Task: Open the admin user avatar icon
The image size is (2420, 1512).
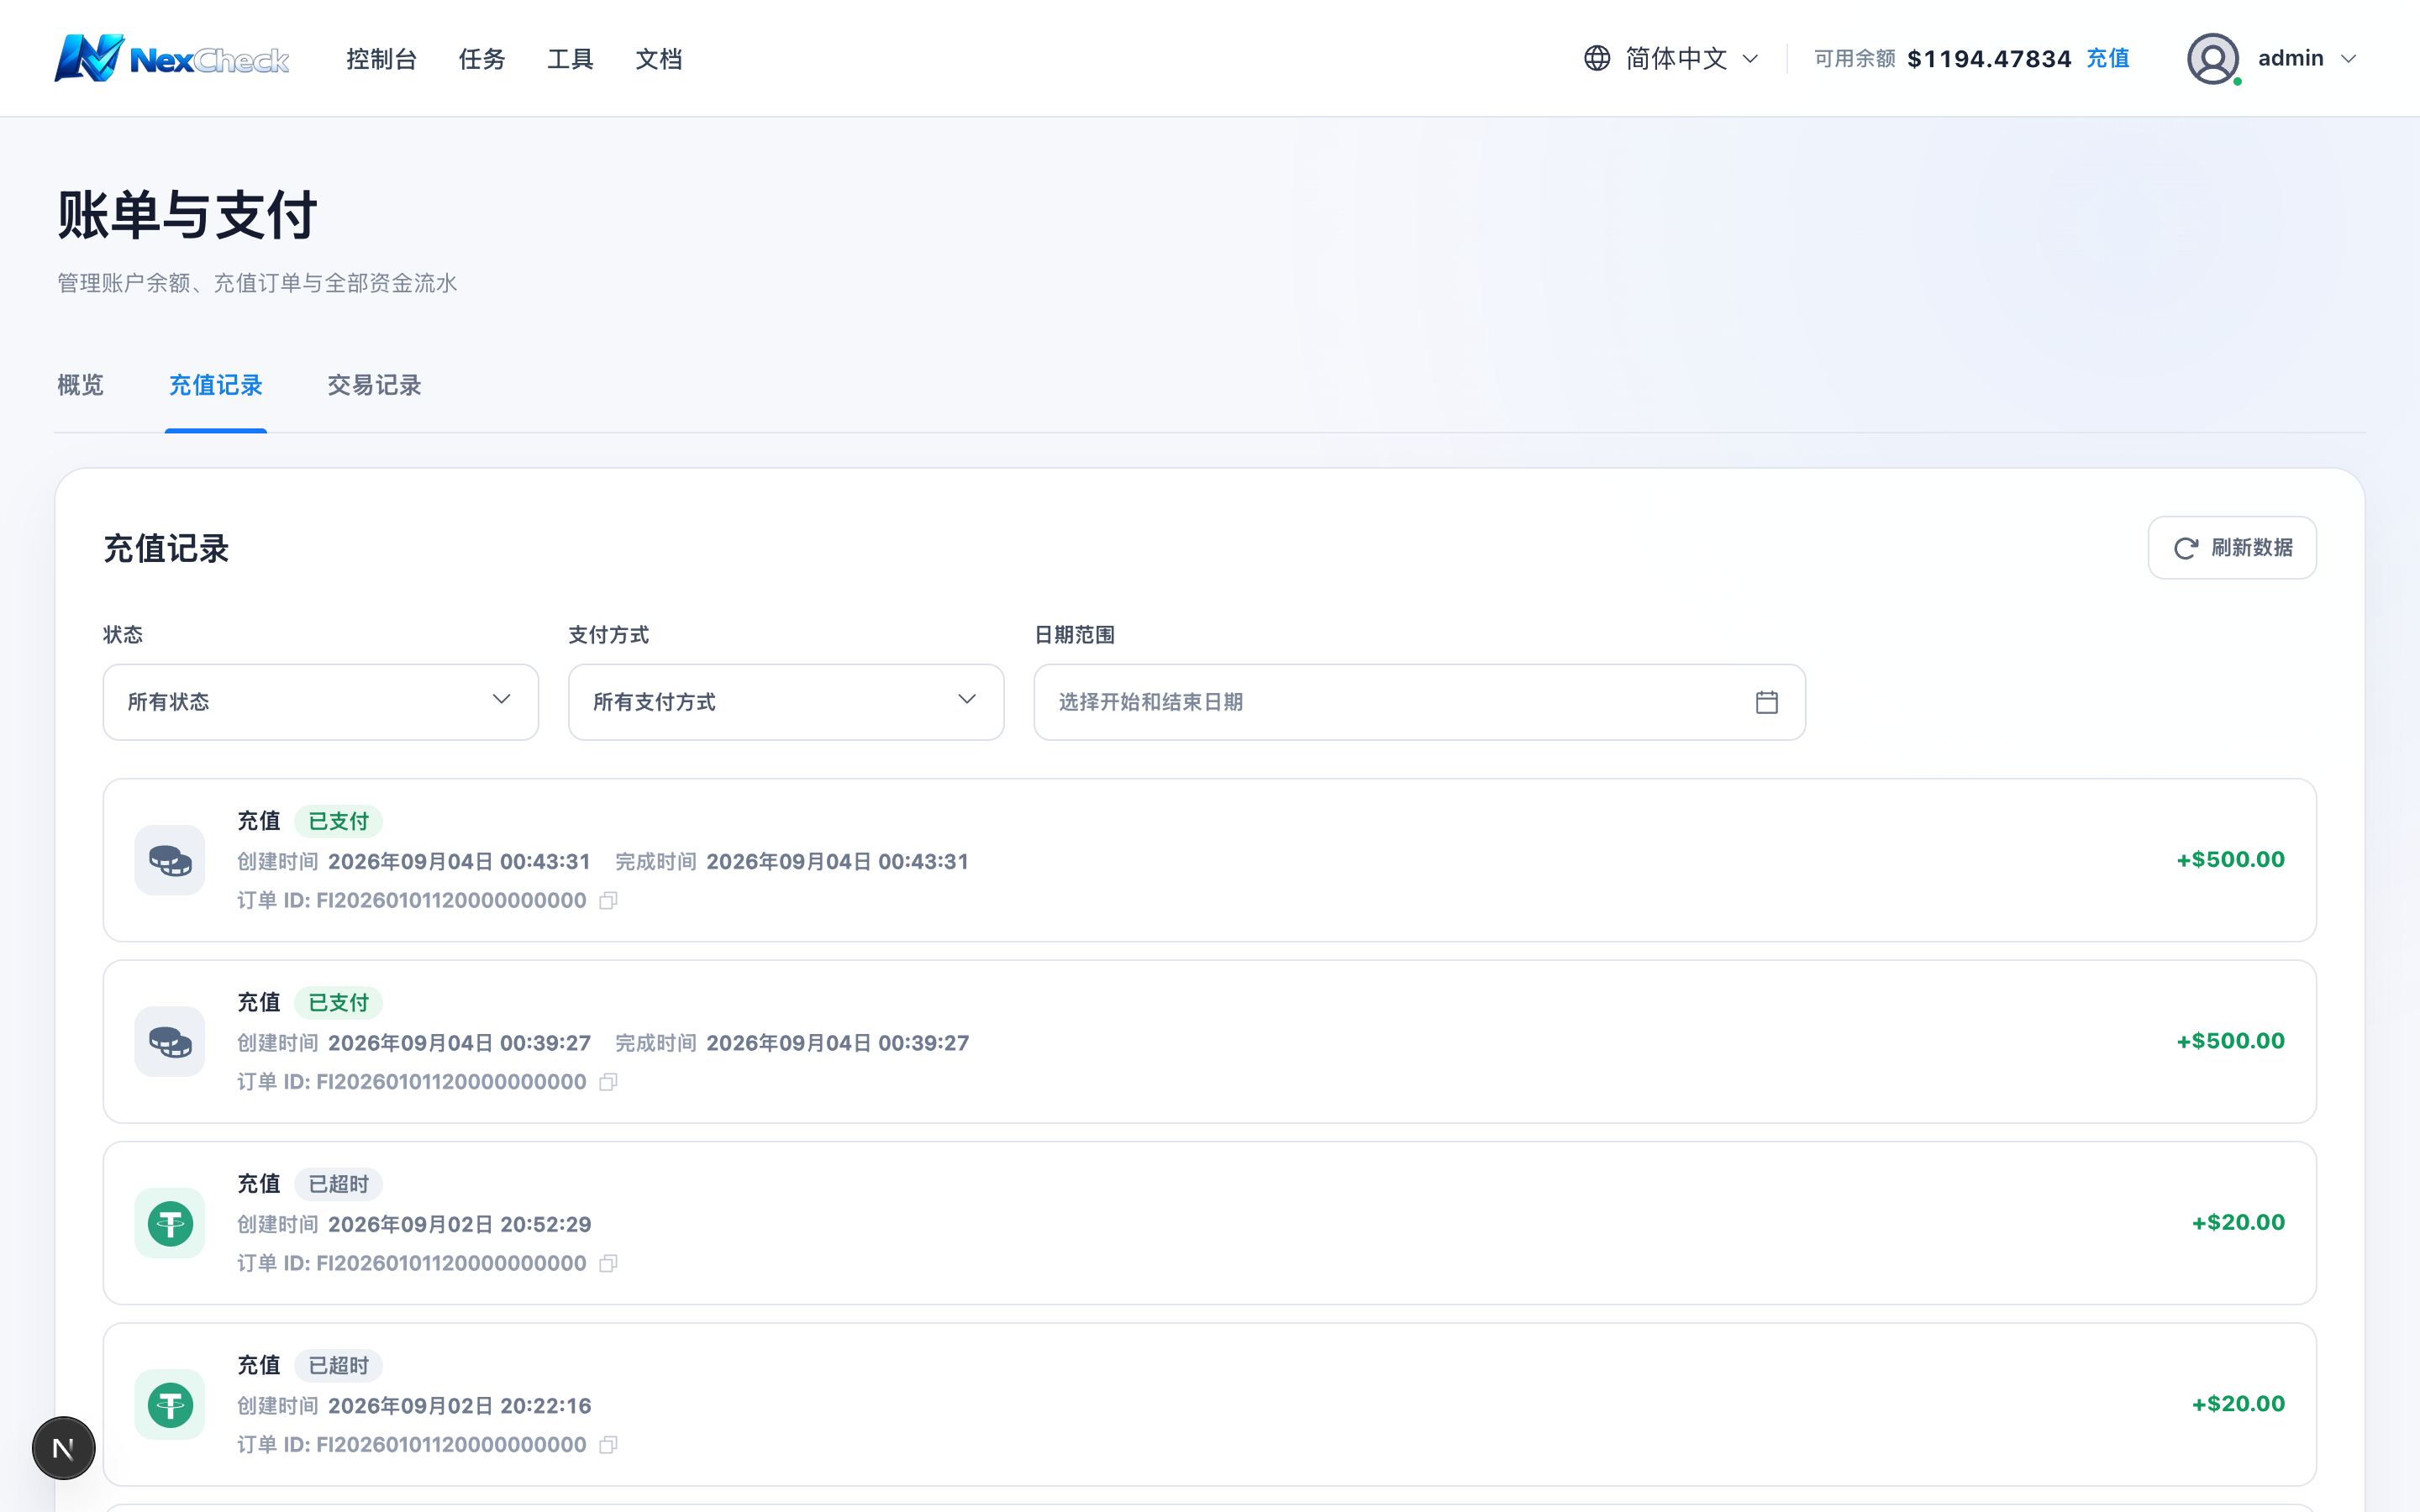Action: [2212, 58]
